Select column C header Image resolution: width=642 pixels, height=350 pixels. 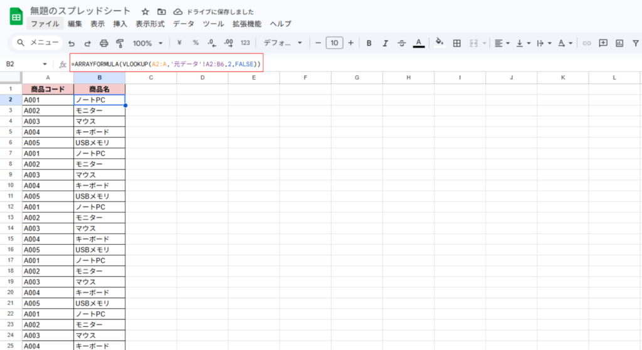151,77
